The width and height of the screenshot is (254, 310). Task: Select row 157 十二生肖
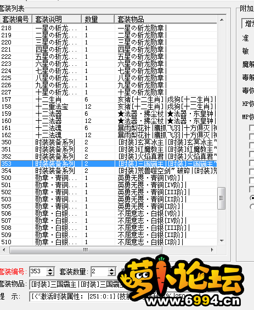108,99
